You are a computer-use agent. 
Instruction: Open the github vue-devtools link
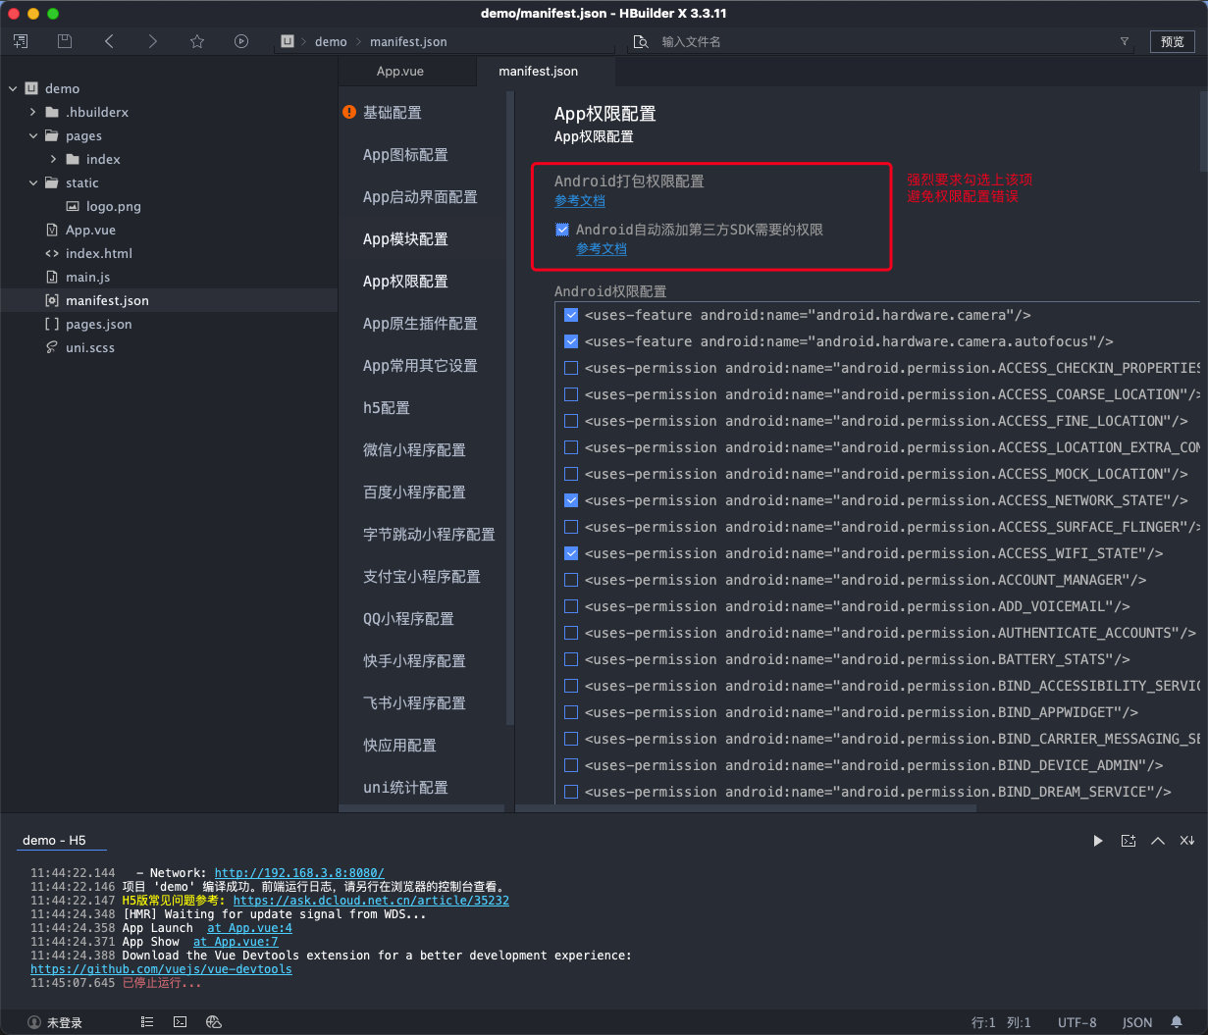point(161,969)
